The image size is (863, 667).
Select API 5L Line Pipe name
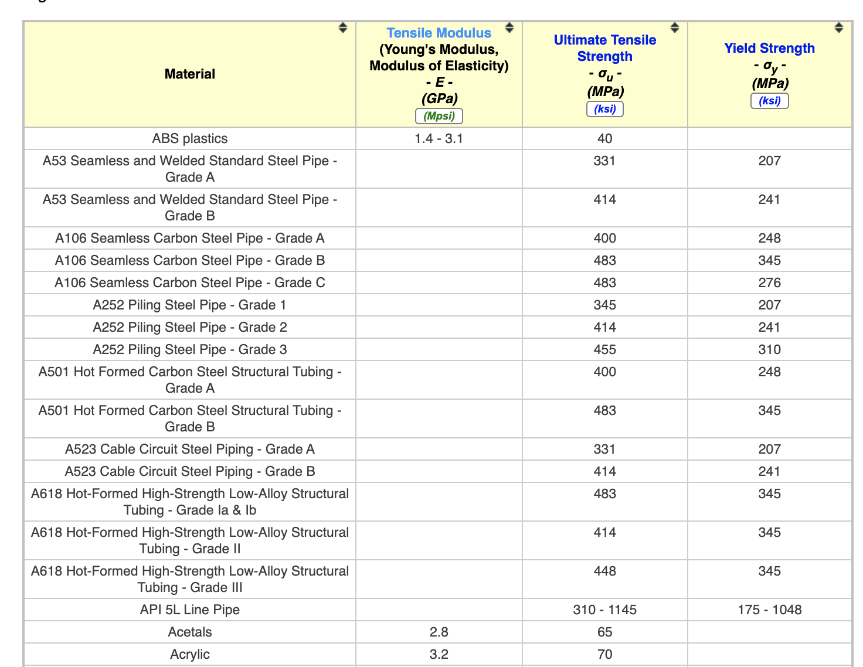[x=190, y=610]
